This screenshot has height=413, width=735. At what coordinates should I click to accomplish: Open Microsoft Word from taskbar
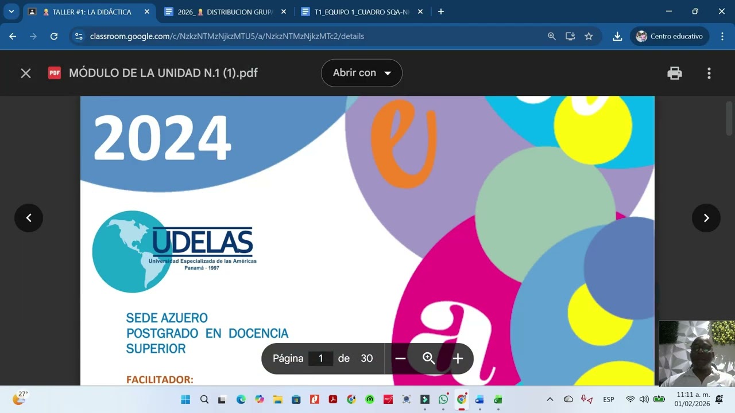click(479, 399)
